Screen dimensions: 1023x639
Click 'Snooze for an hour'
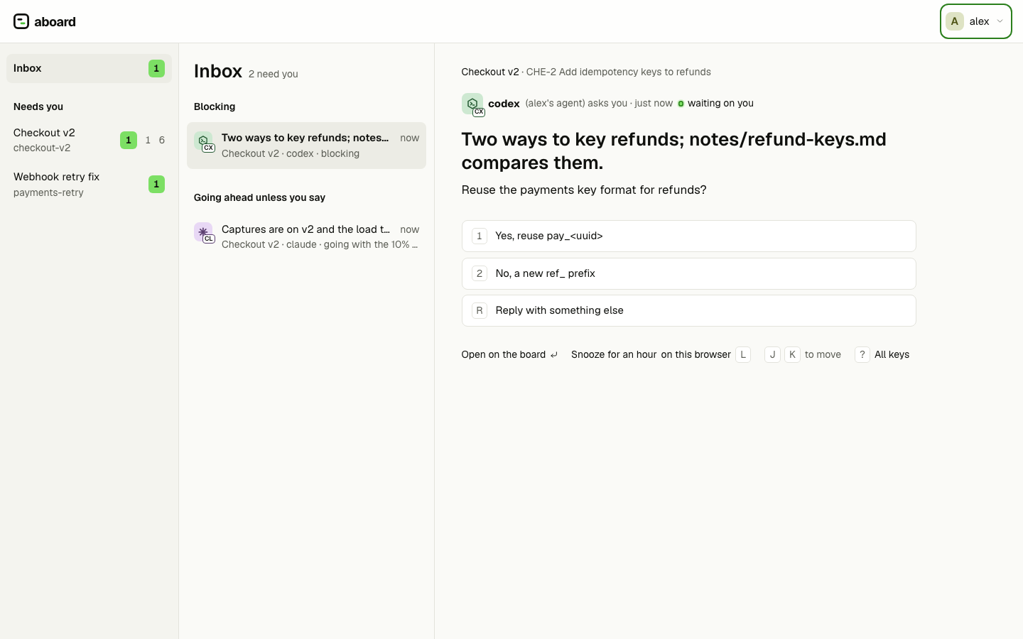614,354
